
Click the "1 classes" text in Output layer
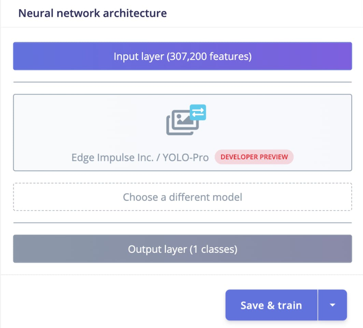coord(213,249)
